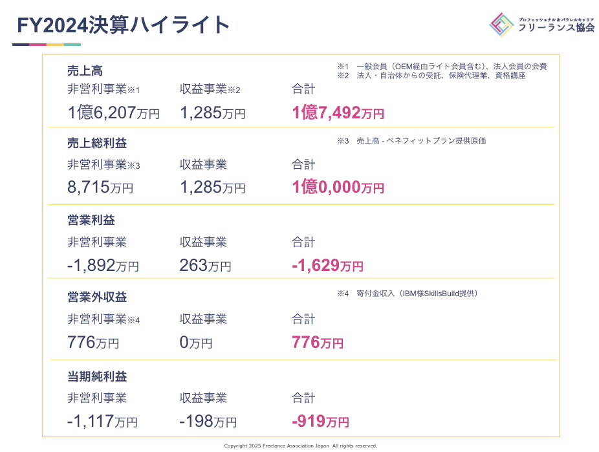Click the total sales value 1億7,492万円
This screenshot has width=599, height=452.
(338, 113)
